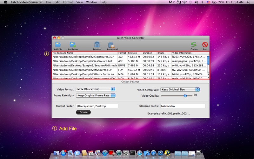Click the Format column header
Screen dimensions: 254x159
pyautogui.click(x=122, y=53)
